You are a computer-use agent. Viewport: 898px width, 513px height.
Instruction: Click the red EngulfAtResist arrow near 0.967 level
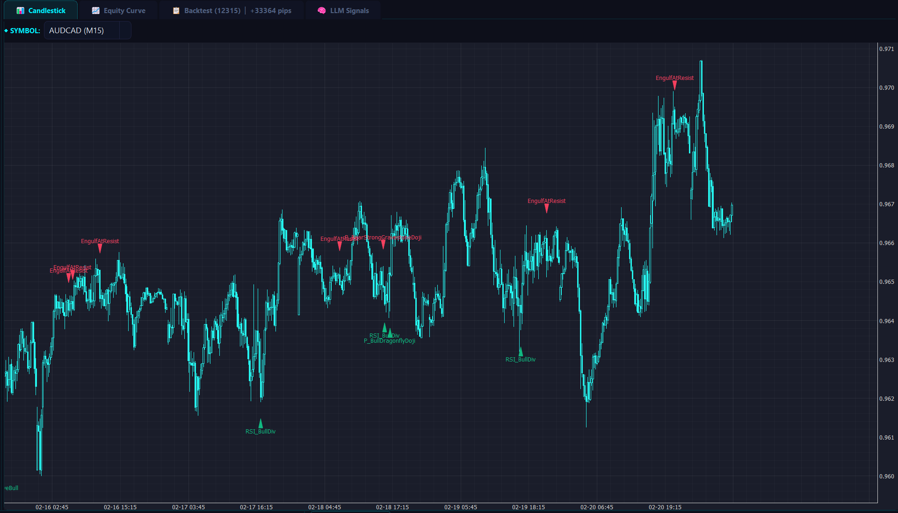pos(546,209)
